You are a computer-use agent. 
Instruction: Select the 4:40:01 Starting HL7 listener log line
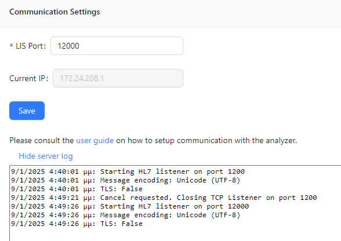click(128, 171)
